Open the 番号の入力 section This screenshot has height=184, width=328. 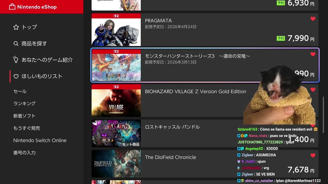click(24, 153)
